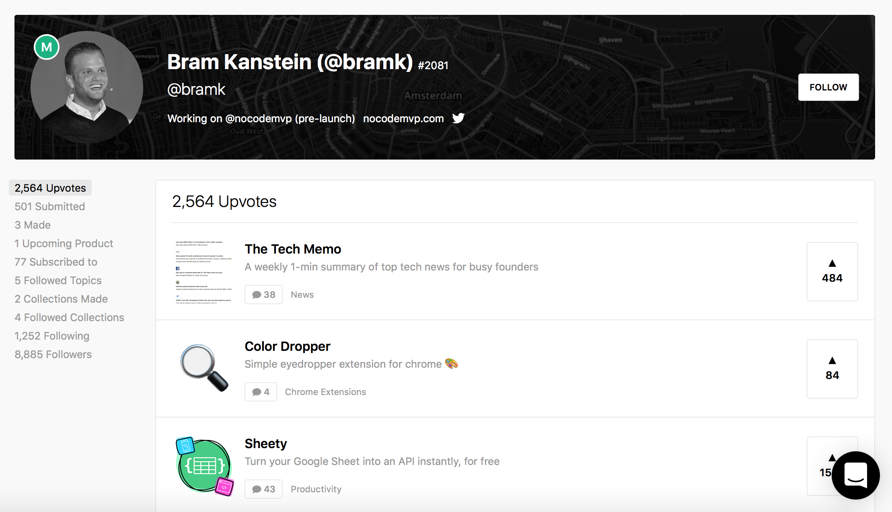View the 8,885 Followers list
The image size is (892, 512).
point(53,354)
